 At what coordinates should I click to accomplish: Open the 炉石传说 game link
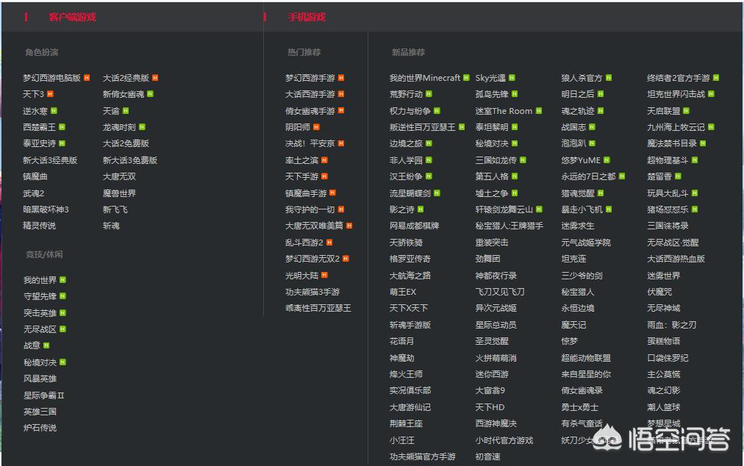(x=40, y=428)
